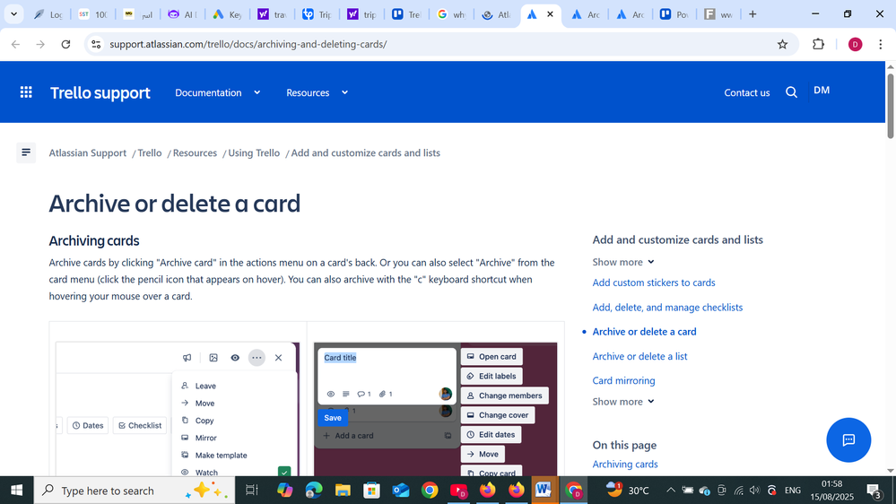Open Outlook from the taskbar
Viewport: 896px width, 504px height.
tap(401, 491)
